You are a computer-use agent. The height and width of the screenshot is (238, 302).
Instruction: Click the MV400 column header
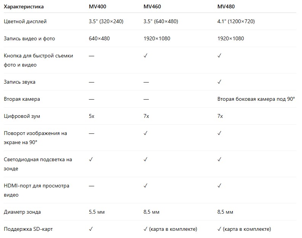(97, 6)
